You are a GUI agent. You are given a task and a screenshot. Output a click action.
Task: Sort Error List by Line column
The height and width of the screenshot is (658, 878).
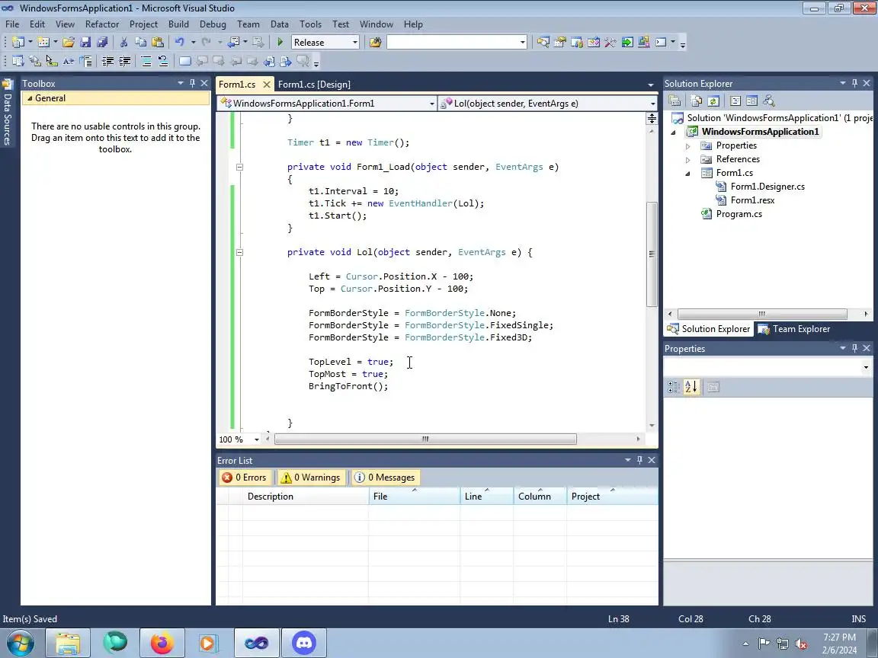pos(486,497)
